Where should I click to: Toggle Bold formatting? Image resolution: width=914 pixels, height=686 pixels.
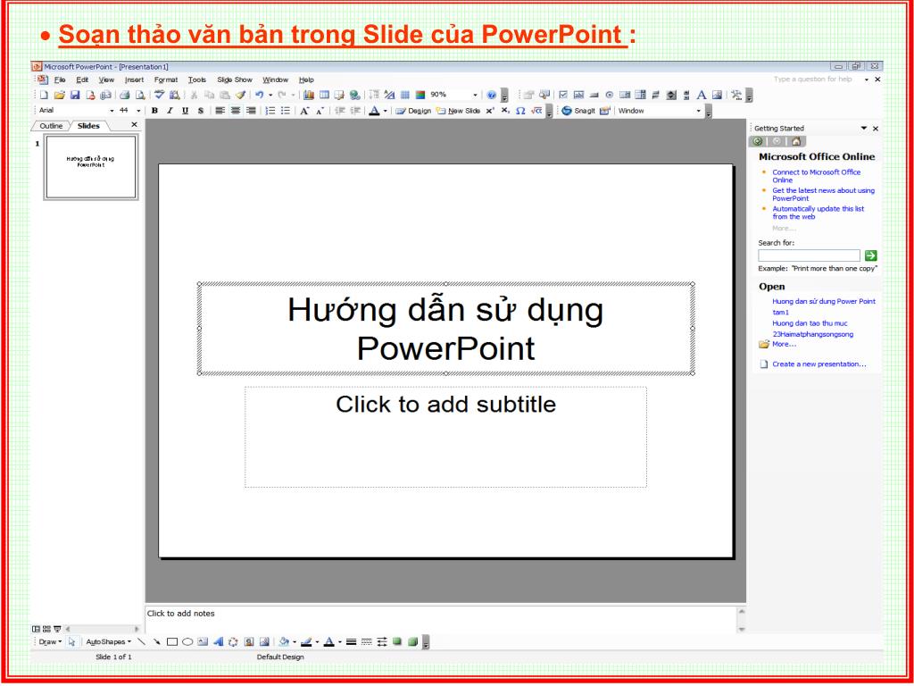coord(154,111)
